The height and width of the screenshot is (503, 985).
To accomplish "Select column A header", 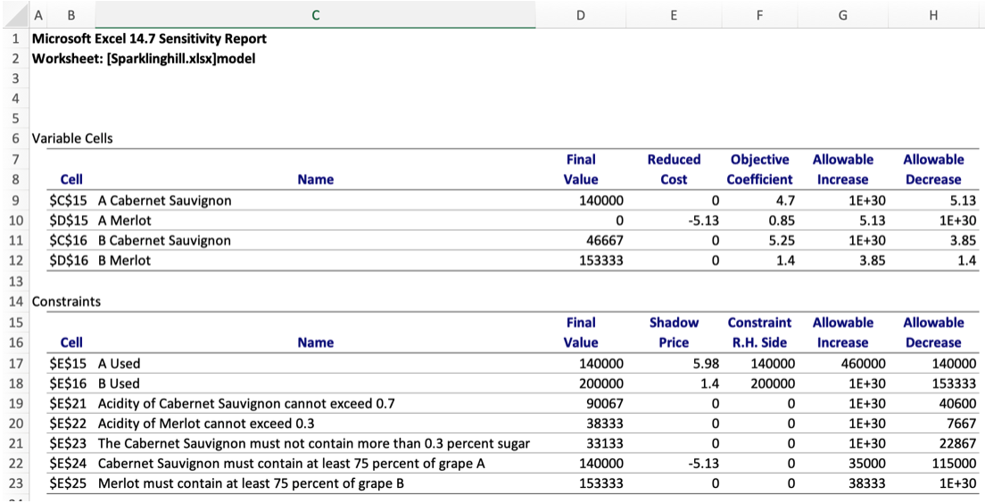I will tap(38, 15).
